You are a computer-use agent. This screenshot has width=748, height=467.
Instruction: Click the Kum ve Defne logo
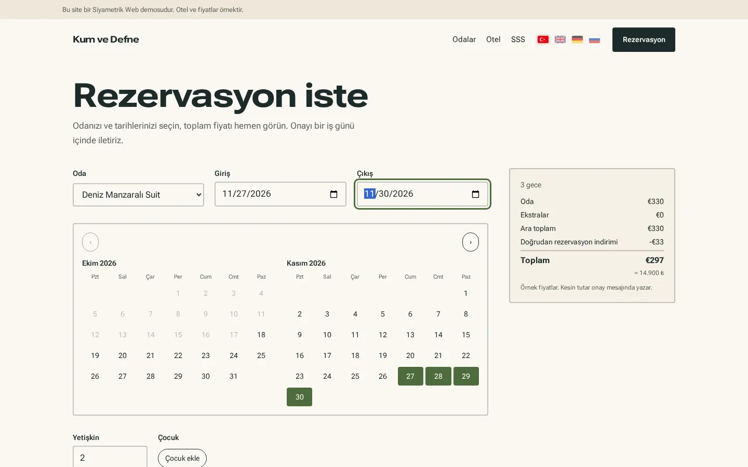point(106,39)
